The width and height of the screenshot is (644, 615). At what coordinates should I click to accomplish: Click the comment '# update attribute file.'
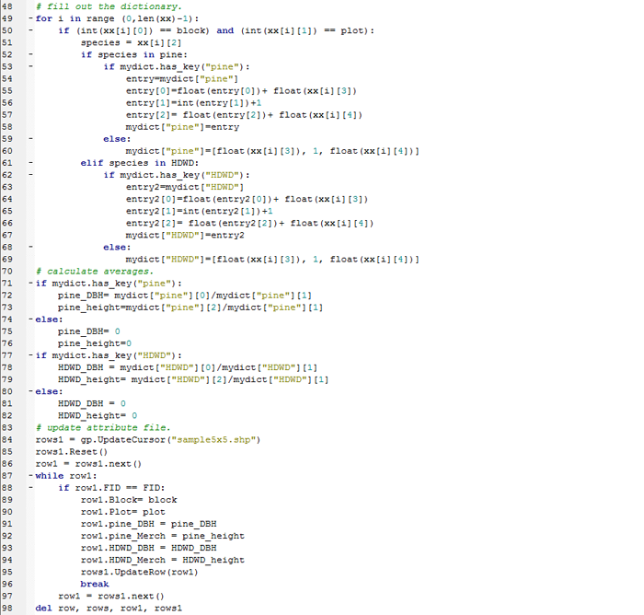point(103,427)
